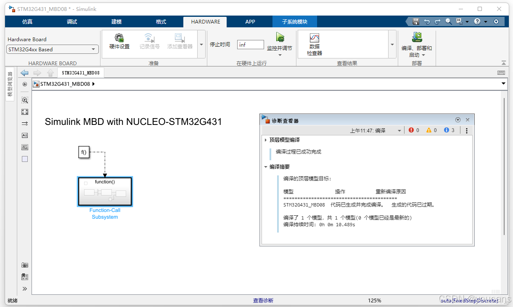The height and width of the screenshot is (307, 513).
Task: Switch to the 仿真 tab
Action: coord(27,22)
